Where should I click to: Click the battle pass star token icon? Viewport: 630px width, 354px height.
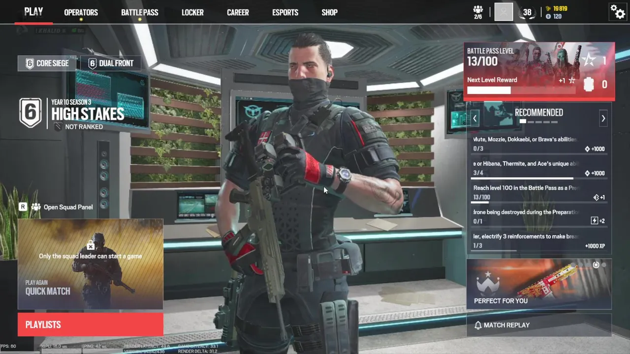point(589,61)
